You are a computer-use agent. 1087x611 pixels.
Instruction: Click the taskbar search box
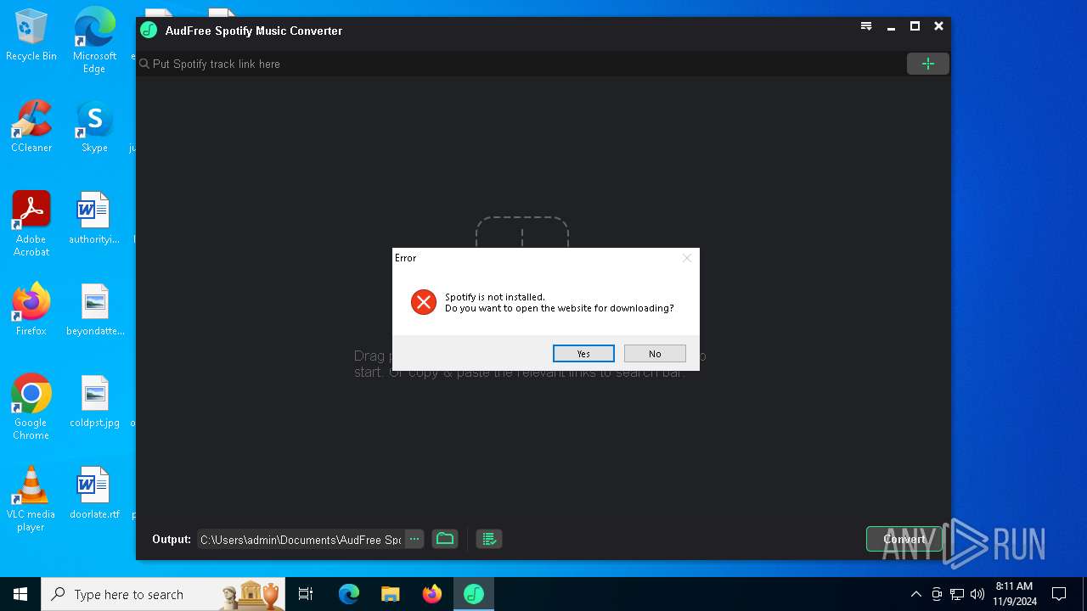pyautogui.click(x=163, y=594)
